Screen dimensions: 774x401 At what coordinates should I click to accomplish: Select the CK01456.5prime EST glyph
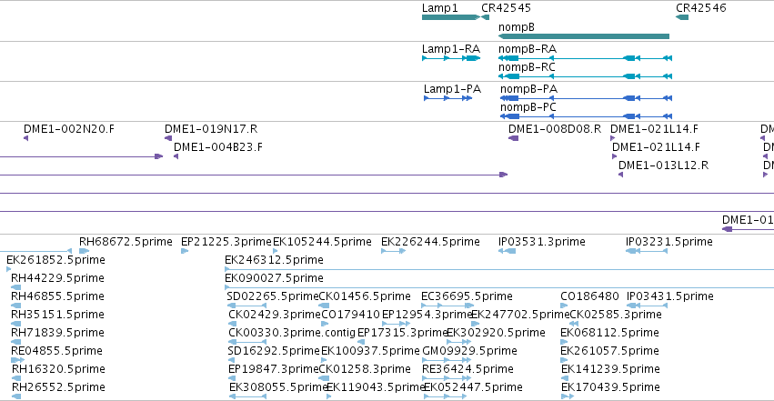point(324,306)
